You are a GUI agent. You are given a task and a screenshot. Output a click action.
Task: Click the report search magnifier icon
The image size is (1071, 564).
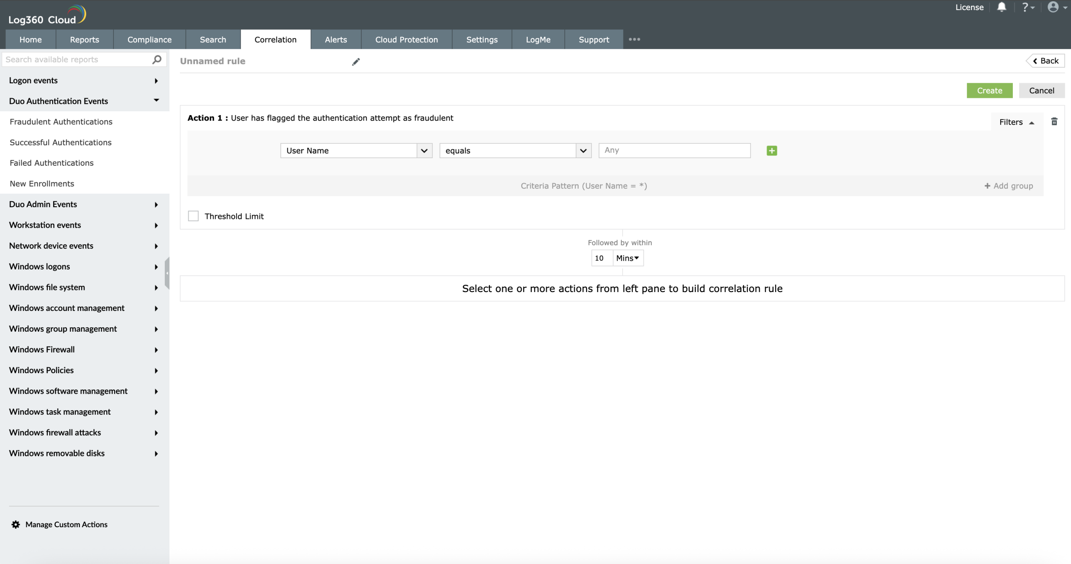(157, 59)
